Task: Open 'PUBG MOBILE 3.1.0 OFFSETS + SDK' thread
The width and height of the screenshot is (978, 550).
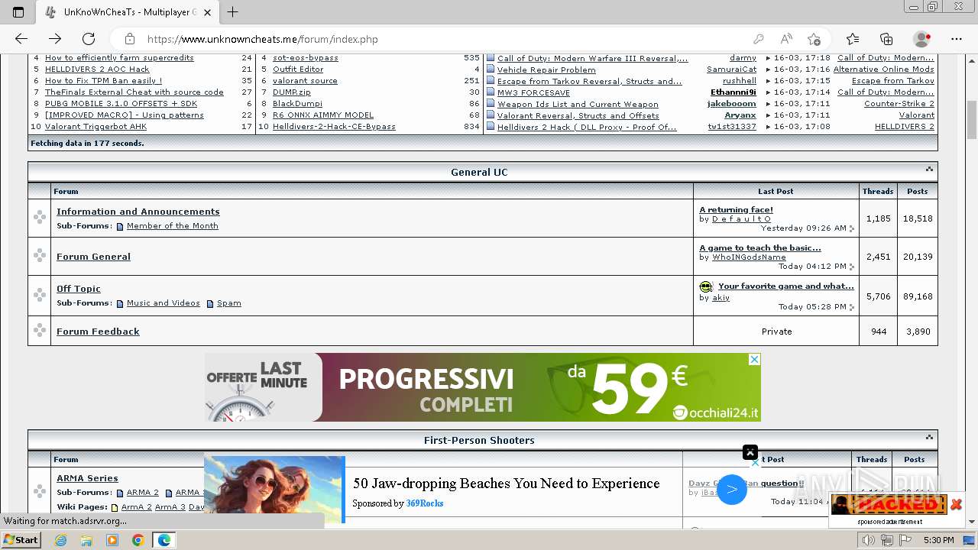Action: coord(121,104)
